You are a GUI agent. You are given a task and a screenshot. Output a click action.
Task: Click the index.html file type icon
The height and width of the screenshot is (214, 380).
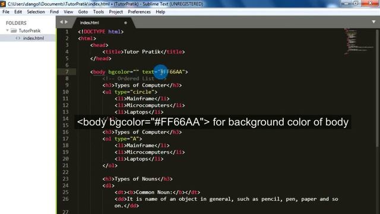[x=18, y=38]
